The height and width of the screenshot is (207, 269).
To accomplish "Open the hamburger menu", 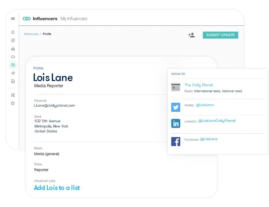I will click(13, 19).
